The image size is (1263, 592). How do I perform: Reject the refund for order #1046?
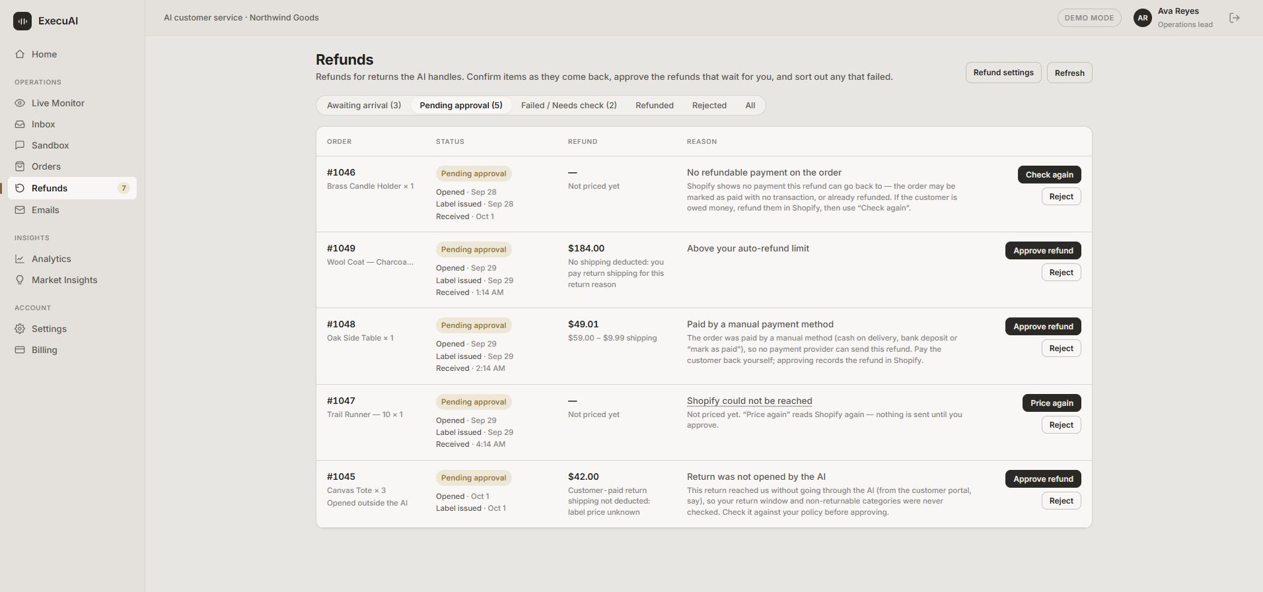[x=1062, y=197]
